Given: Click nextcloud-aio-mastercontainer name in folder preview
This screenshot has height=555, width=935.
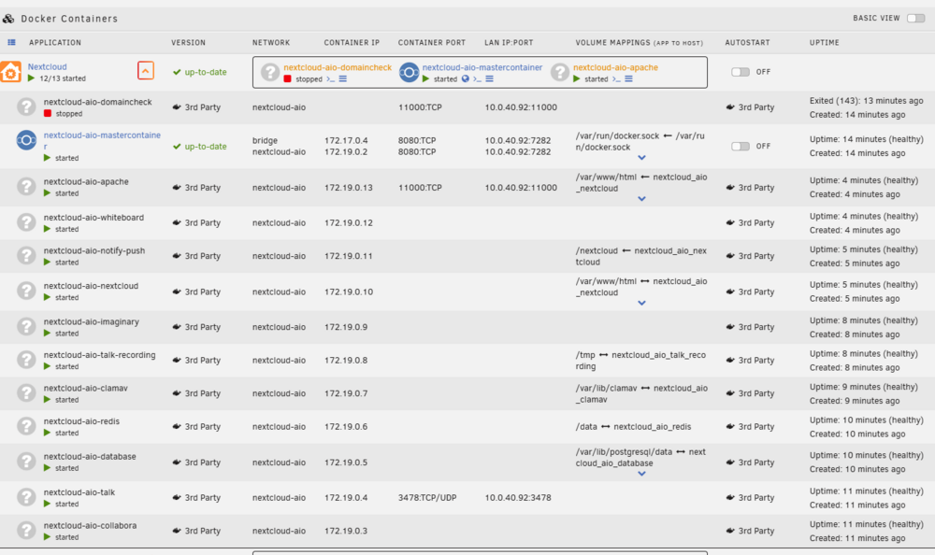Looking at the screenshot, I should click(x=482, y=67).
